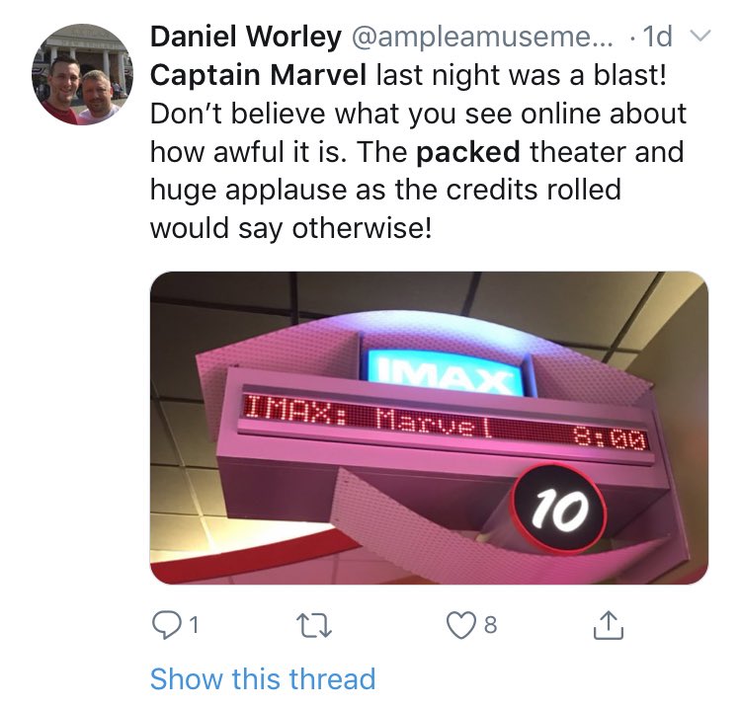Open Daniel Worley's profile avatar
The height and width of the screenshot is (709, 740).
pyautogui.click(x=83, y=74)
